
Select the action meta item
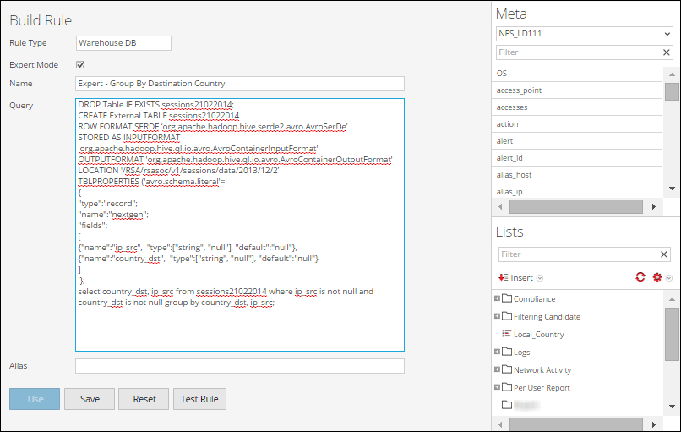point(579,124)
